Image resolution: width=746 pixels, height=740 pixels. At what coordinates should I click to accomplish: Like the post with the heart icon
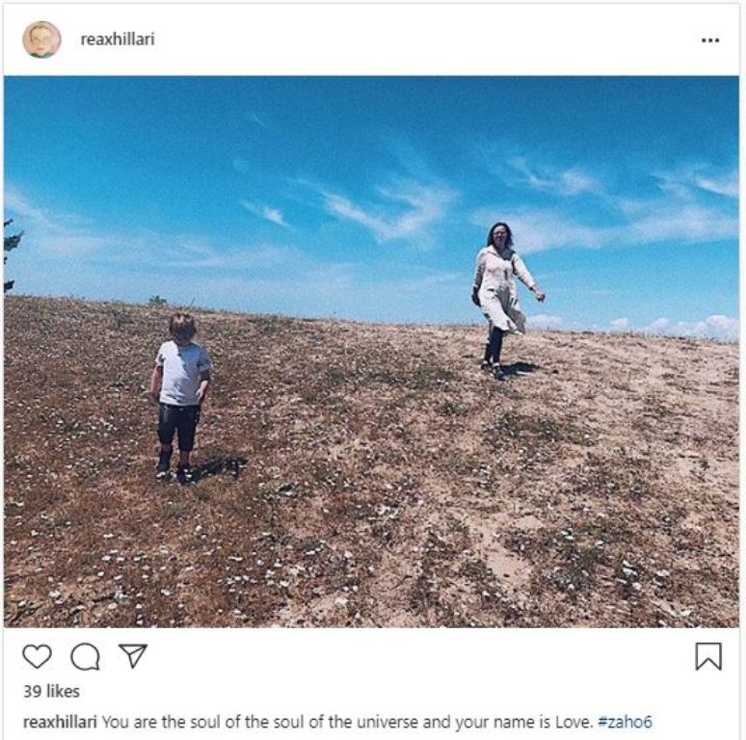pyautogui.click(x=38, y=657)
